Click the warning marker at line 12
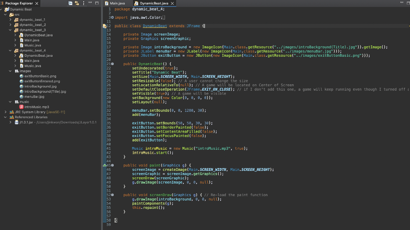Image resolution: width=410 pixels, height=230 pixels. tap(105, 26)
